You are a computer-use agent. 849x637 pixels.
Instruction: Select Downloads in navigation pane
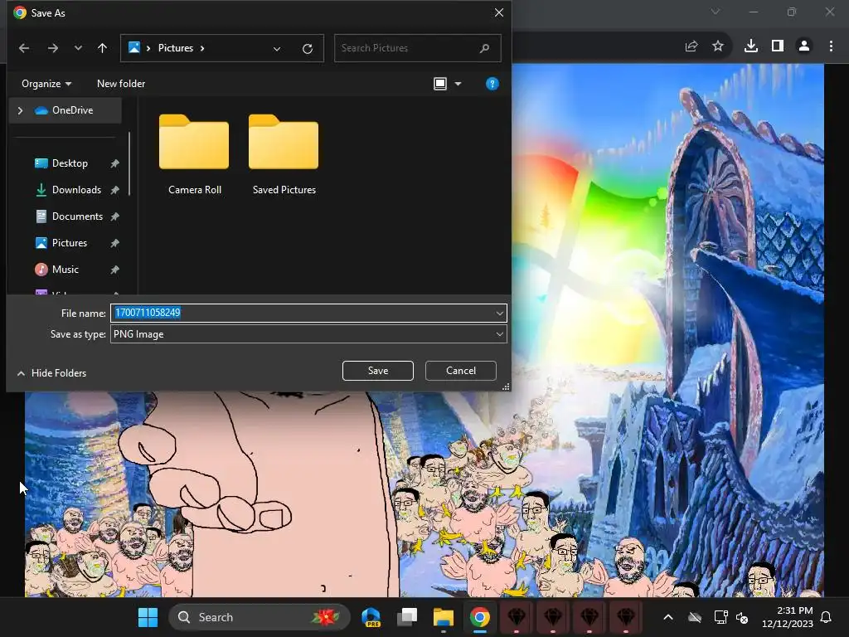tap(75, 190)
